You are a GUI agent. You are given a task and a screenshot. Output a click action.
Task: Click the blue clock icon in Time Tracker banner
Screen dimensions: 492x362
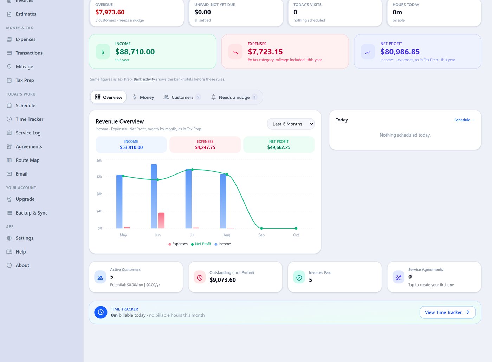[x=101, y=312]
